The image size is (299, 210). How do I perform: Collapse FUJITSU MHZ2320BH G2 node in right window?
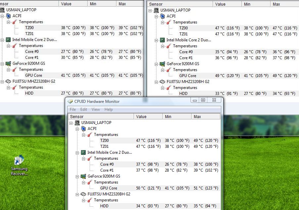click(156, 82)
